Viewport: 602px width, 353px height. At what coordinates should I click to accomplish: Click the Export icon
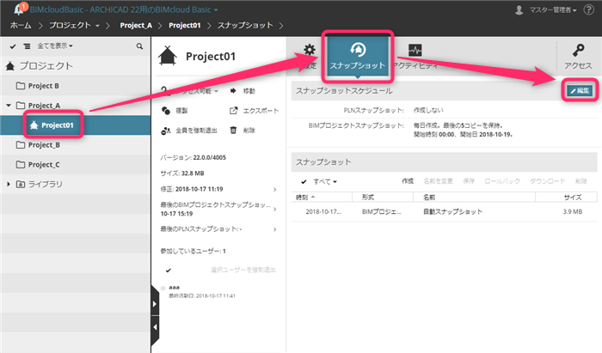233,111
